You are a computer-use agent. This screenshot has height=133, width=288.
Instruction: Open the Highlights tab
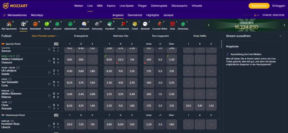click(153, 15)
